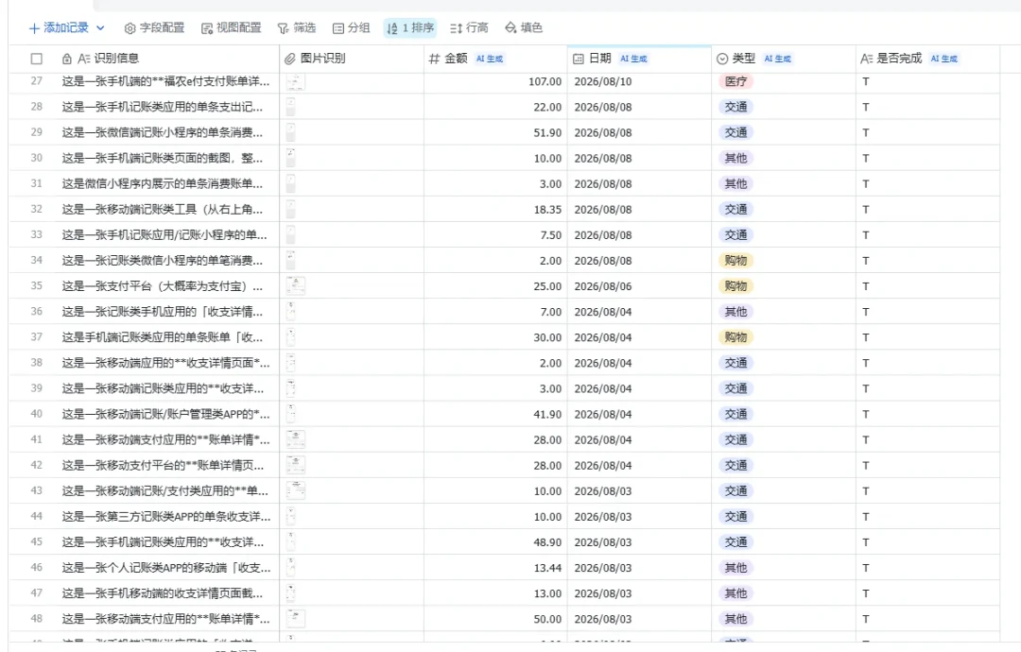Click the AI 生成 badge on 金额 column
1021x652 pixels.
(490, 59)
